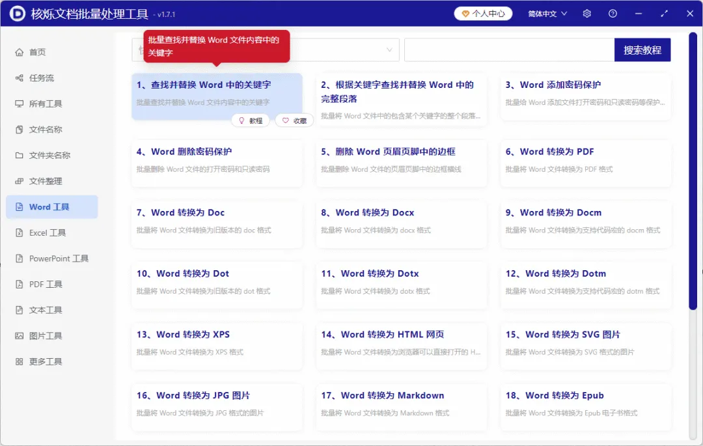Click the heart icon on 收藏 button
The width and height of the screenshot is (703, 446).
(286, 120)
